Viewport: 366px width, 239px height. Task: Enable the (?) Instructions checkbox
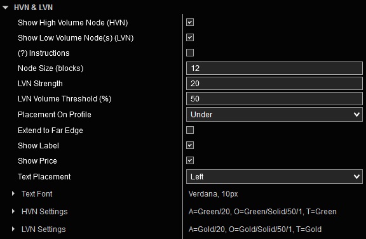[x=190, y=53]
